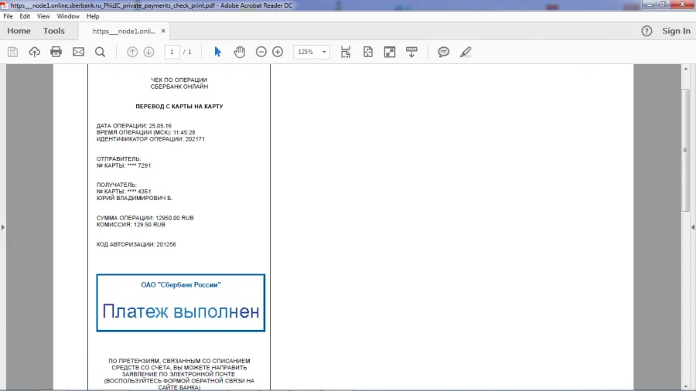The height and width of the screenshot is (391, 696).
Task: Open the View menu
Action: click(x=43, y=16)
